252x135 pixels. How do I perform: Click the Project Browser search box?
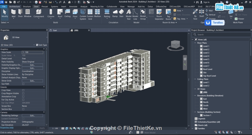221,35
